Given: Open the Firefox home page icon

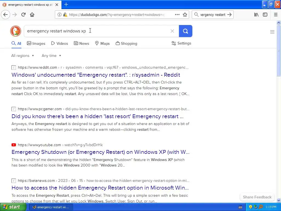Looking at the screenshot, I should [32, 15].
